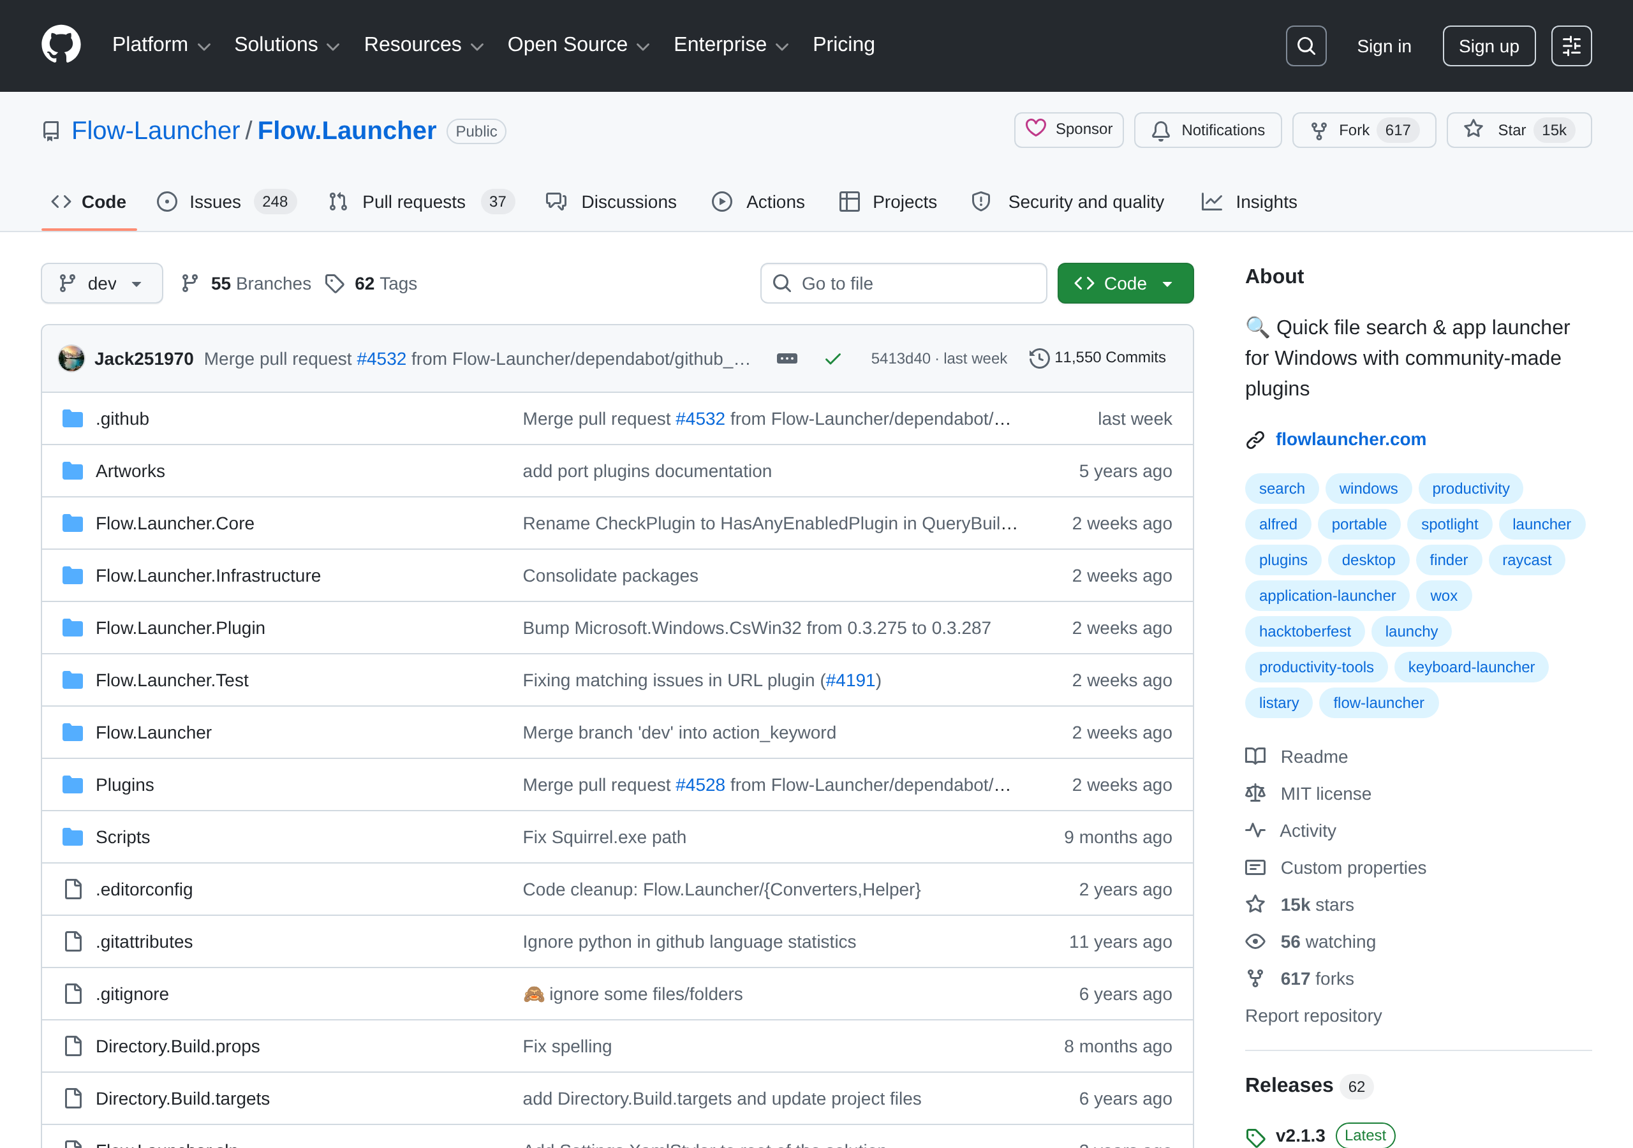Open the appearance settings sliders icon
Image resolution: width=1633 pixels, height=1148 pixels.
[x=1571, y=46]
